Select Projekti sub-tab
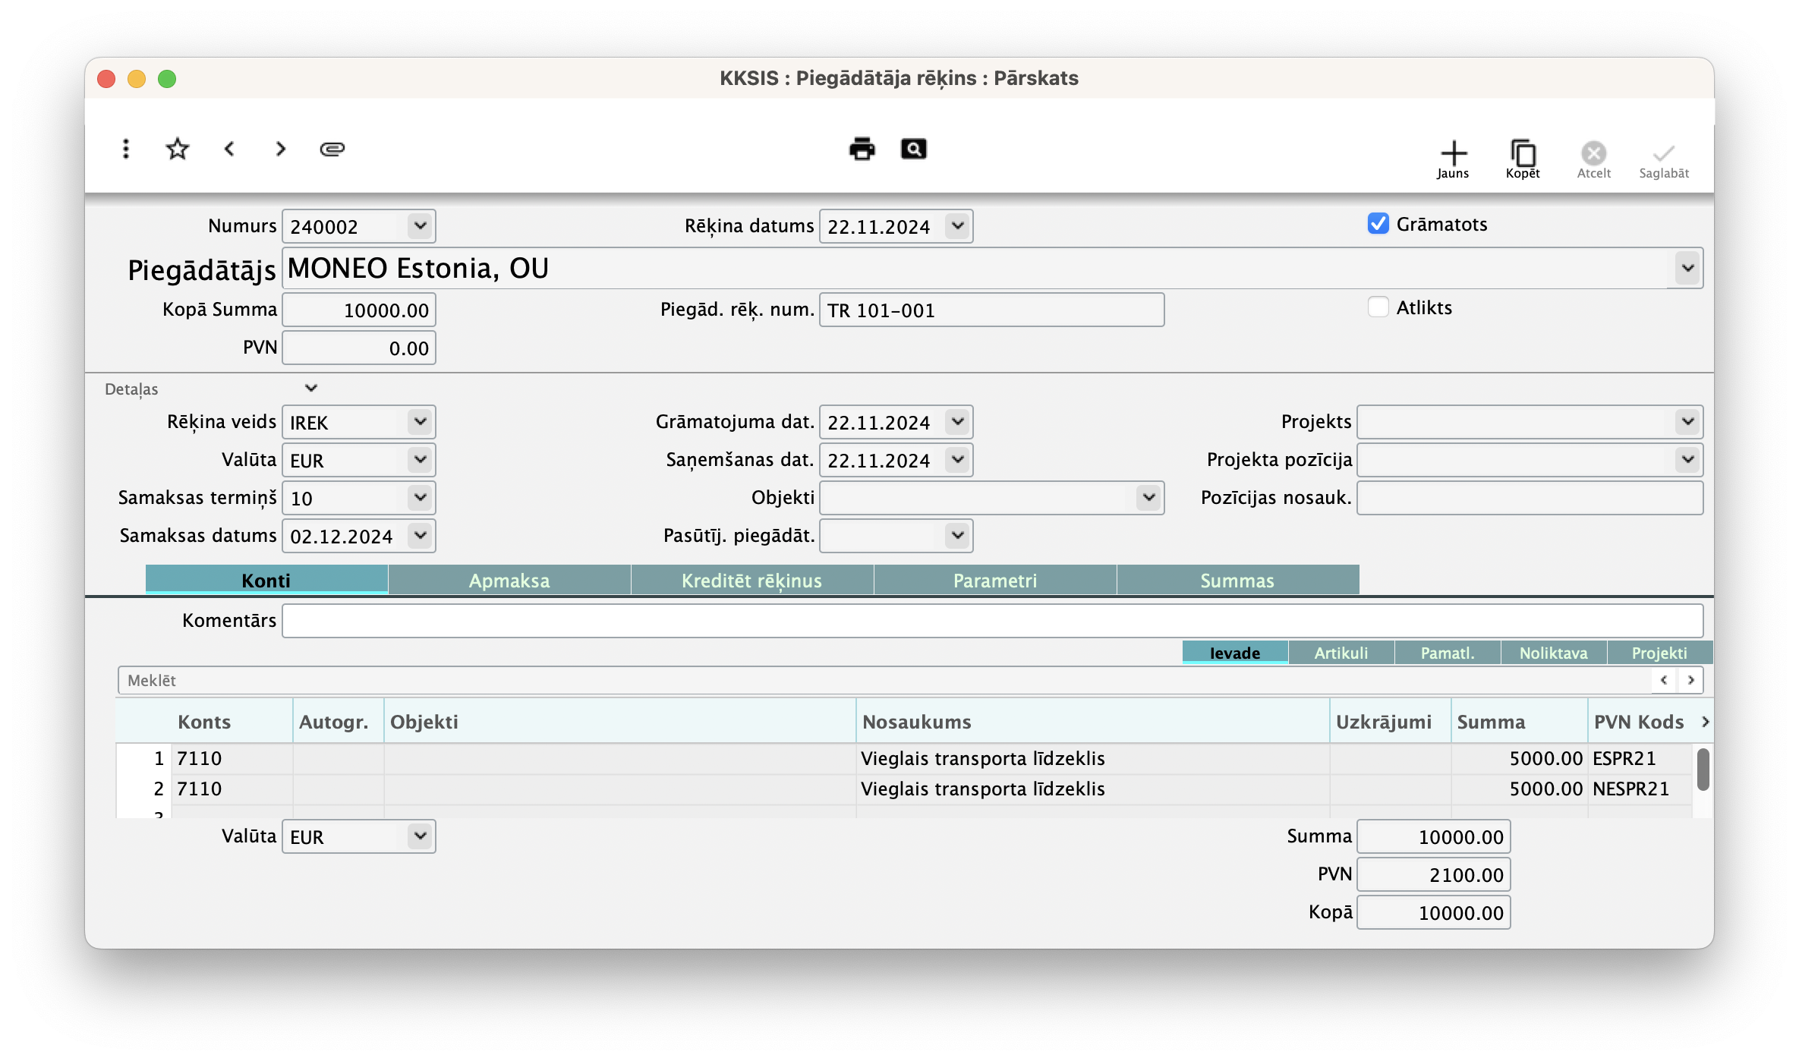 (1659, 653)
